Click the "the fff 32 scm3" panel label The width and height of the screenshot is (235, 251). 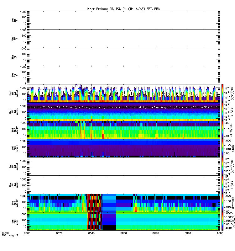click(14, 185)
